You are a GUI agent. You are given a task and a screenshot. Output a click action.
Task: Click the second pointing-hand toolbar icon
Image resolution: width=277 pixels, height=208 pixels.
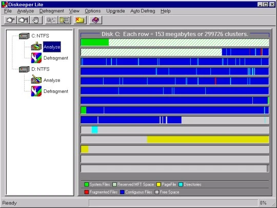[x=23, y=20]
